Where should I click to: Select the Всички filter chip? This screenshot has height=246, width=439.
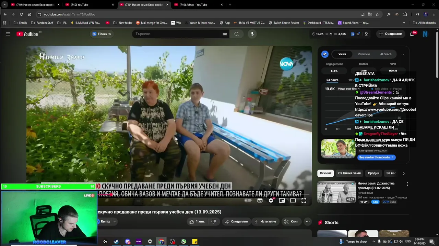pos(325,173)
